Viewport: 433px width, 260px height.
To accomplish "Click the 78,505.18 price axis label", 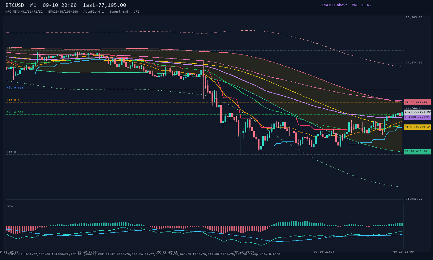I will click(414, 17).
